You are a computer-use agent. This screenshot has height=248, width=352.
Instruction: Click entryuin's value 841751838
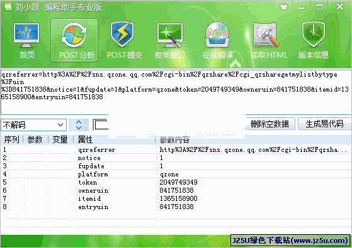coord(177,207)
